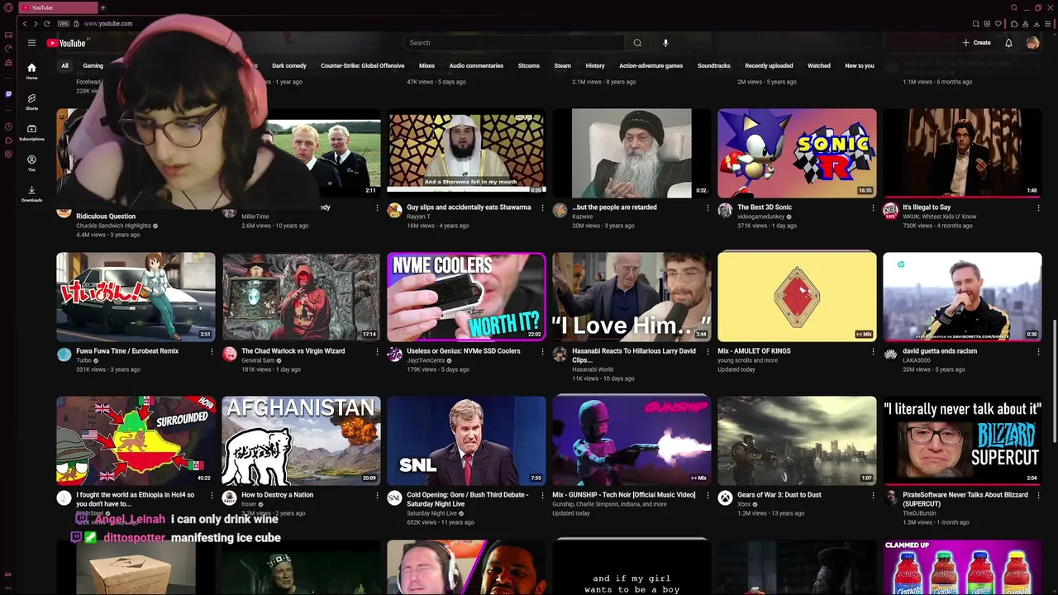Image resolution: width=1058 pixels, height=595 pixels.
Task: Open the Blizzard Supercut thumbnail
Action: coord(962,440)
